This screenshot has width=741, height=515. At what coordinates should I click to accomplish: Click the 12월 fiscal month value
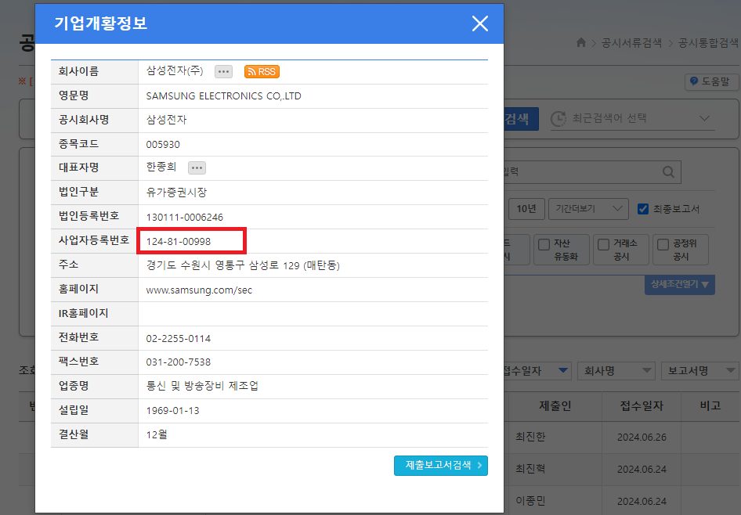click(157, 434)
